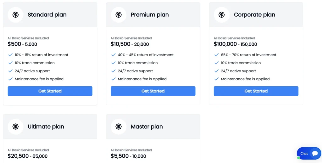
Task: Click the Ultimate plan dollar icon
Action: pyautogui.click(x=15, y=127)
